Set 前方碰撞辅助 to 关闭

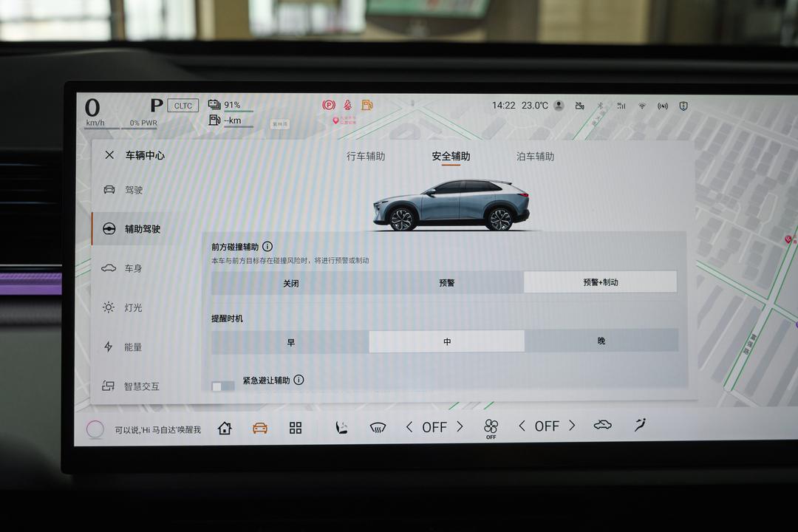[x=290, y=283]
